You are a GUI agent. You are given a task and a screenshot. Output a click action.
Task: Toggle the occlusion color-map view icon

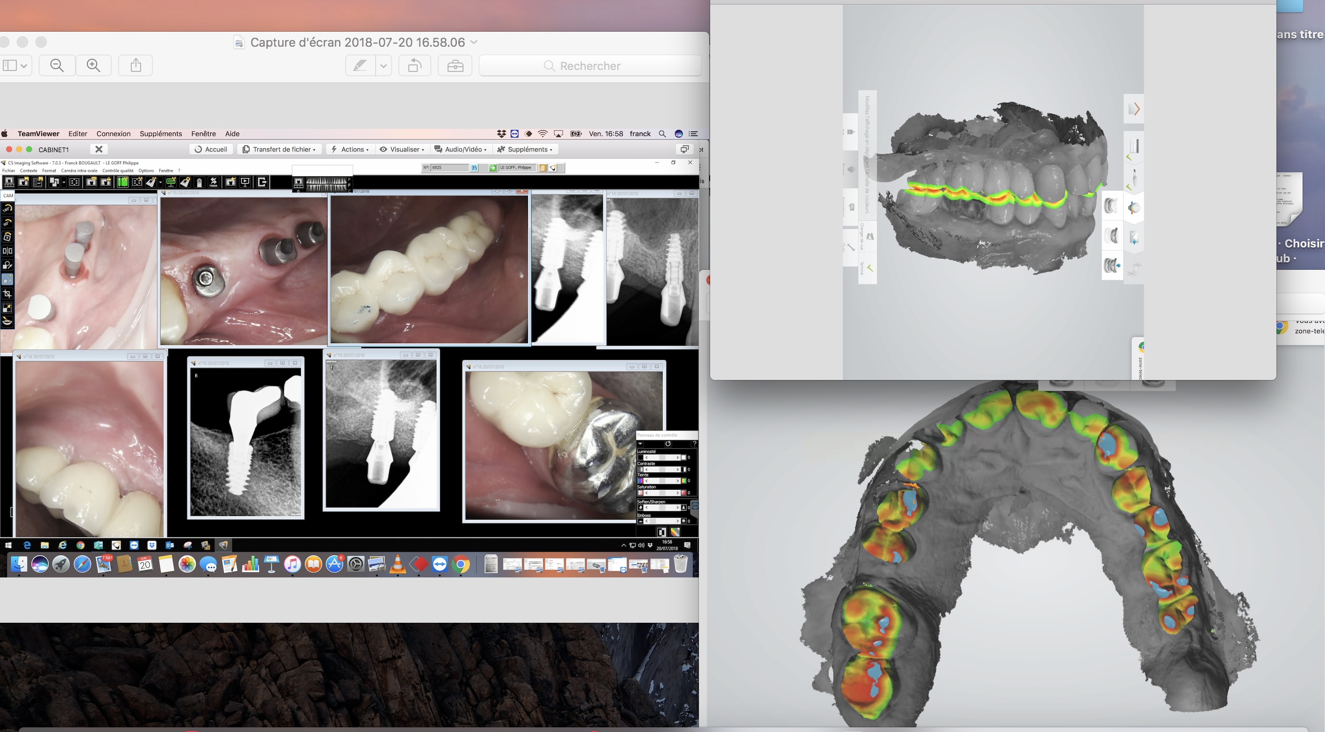click(1133, 208)
